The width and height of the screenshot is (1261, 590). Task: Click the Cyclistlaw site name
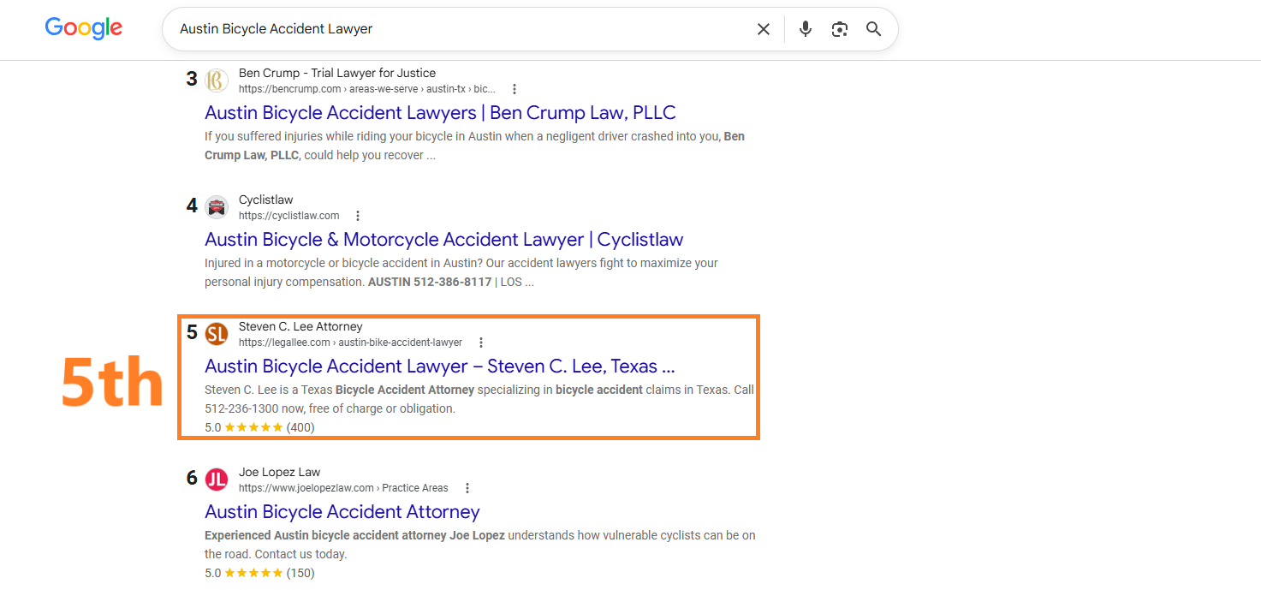tap(266, 200)
